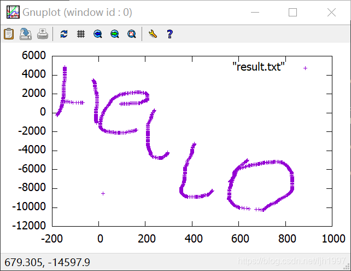Minimize the Gnuplot window
351x271 pixels.
[255, 13]
